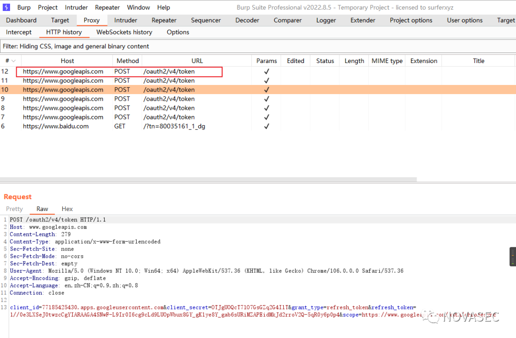The image size is (516, 338).
Task: Open the Help menu
Action: pyautogui.click(x=163, y=7)
